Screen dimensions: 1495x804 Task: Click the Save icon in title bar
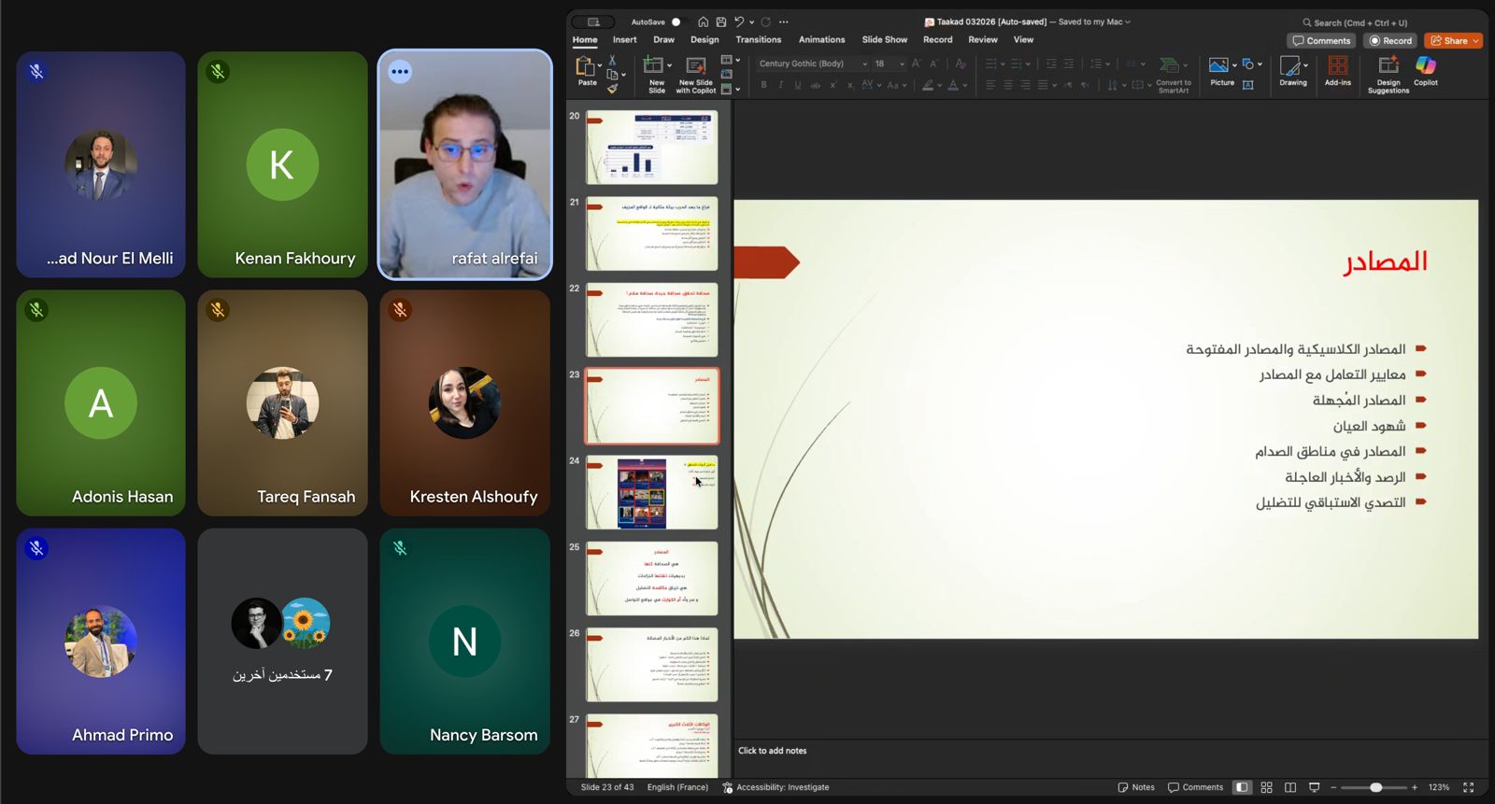[721, 21]
